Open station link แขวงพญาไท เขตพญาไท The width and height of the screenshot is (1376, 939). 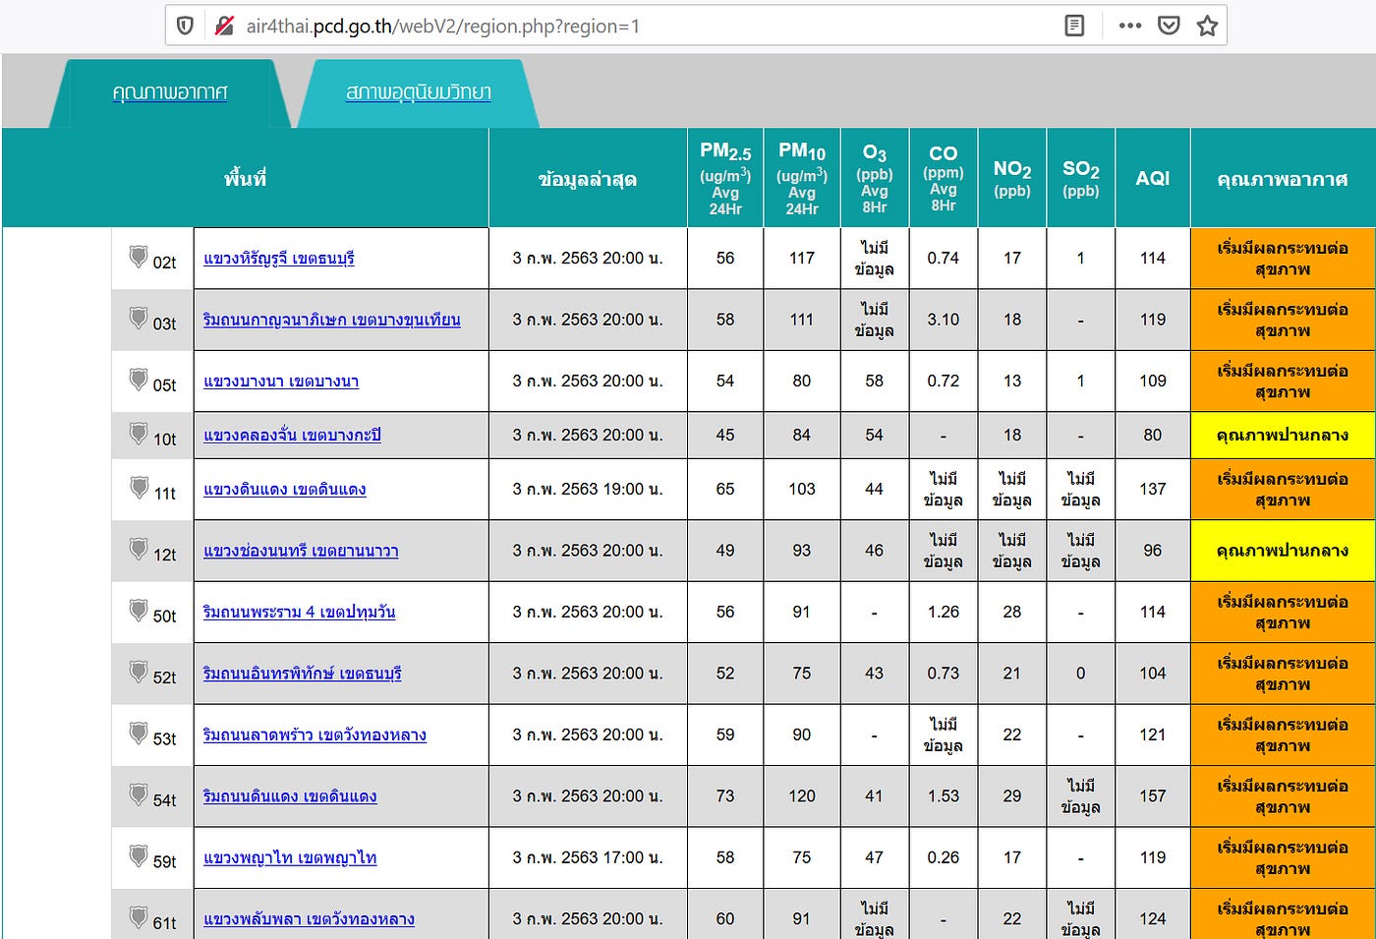point(290,858)
